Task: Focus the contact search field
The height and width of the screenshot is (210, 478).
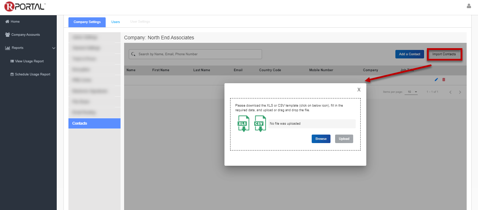Action: (x=195, y=54)
